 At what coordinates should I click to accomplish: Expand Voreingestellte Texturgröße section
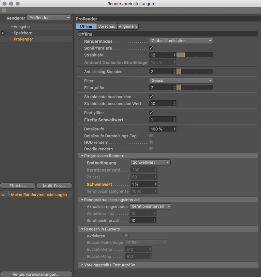pos(82,265)
